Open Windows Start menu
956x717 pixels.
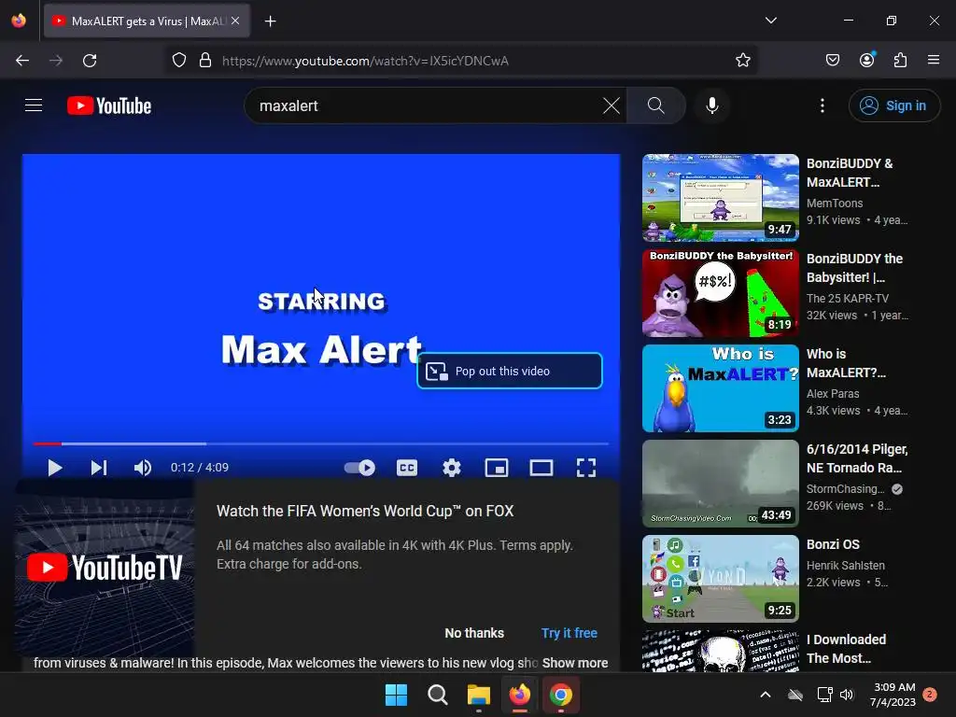click(396, 695)
